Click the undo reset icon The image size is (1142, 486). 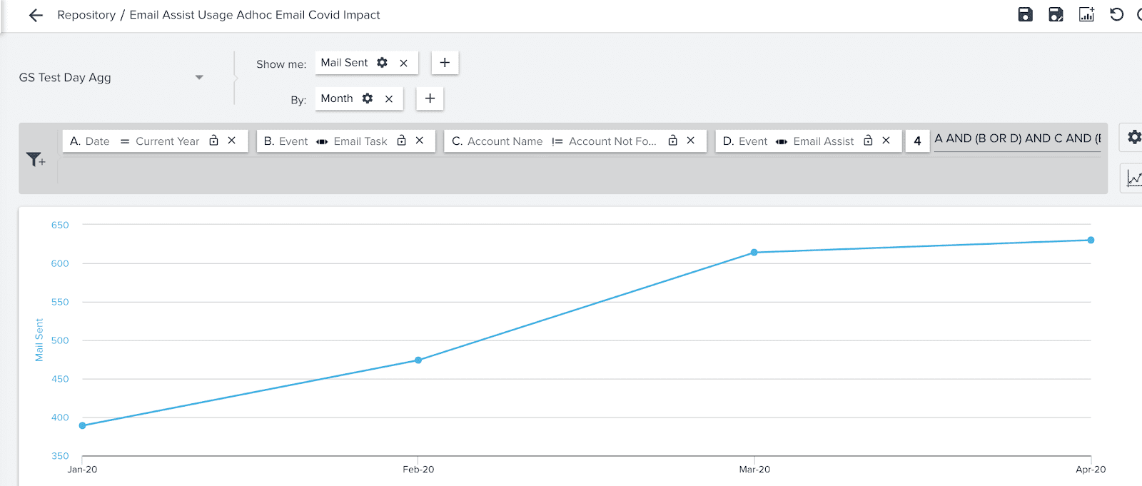tap(1117, 14)
